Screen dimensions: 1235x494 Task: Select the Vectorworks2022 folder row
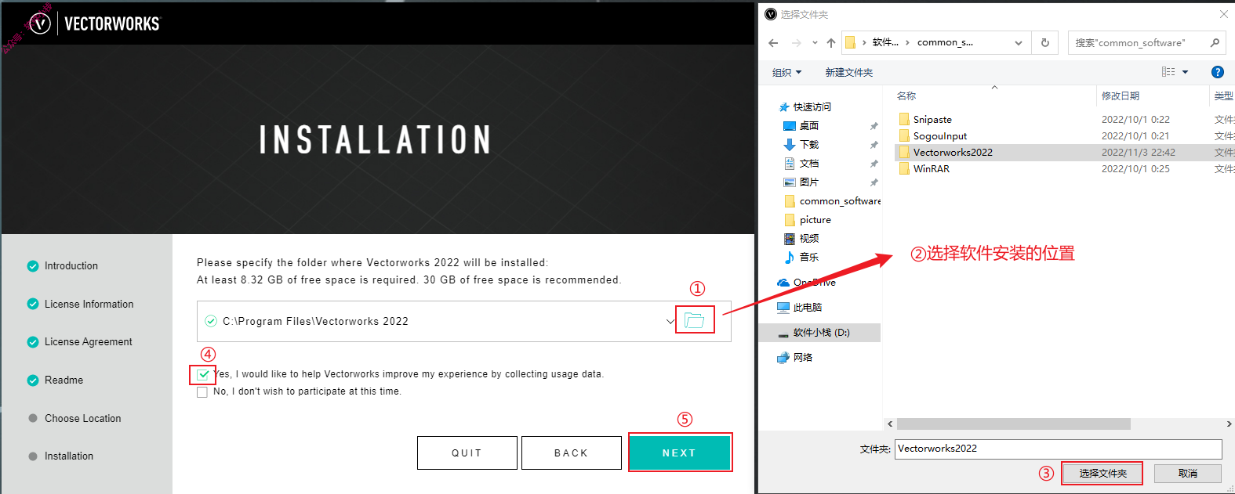coord(1064,153)
